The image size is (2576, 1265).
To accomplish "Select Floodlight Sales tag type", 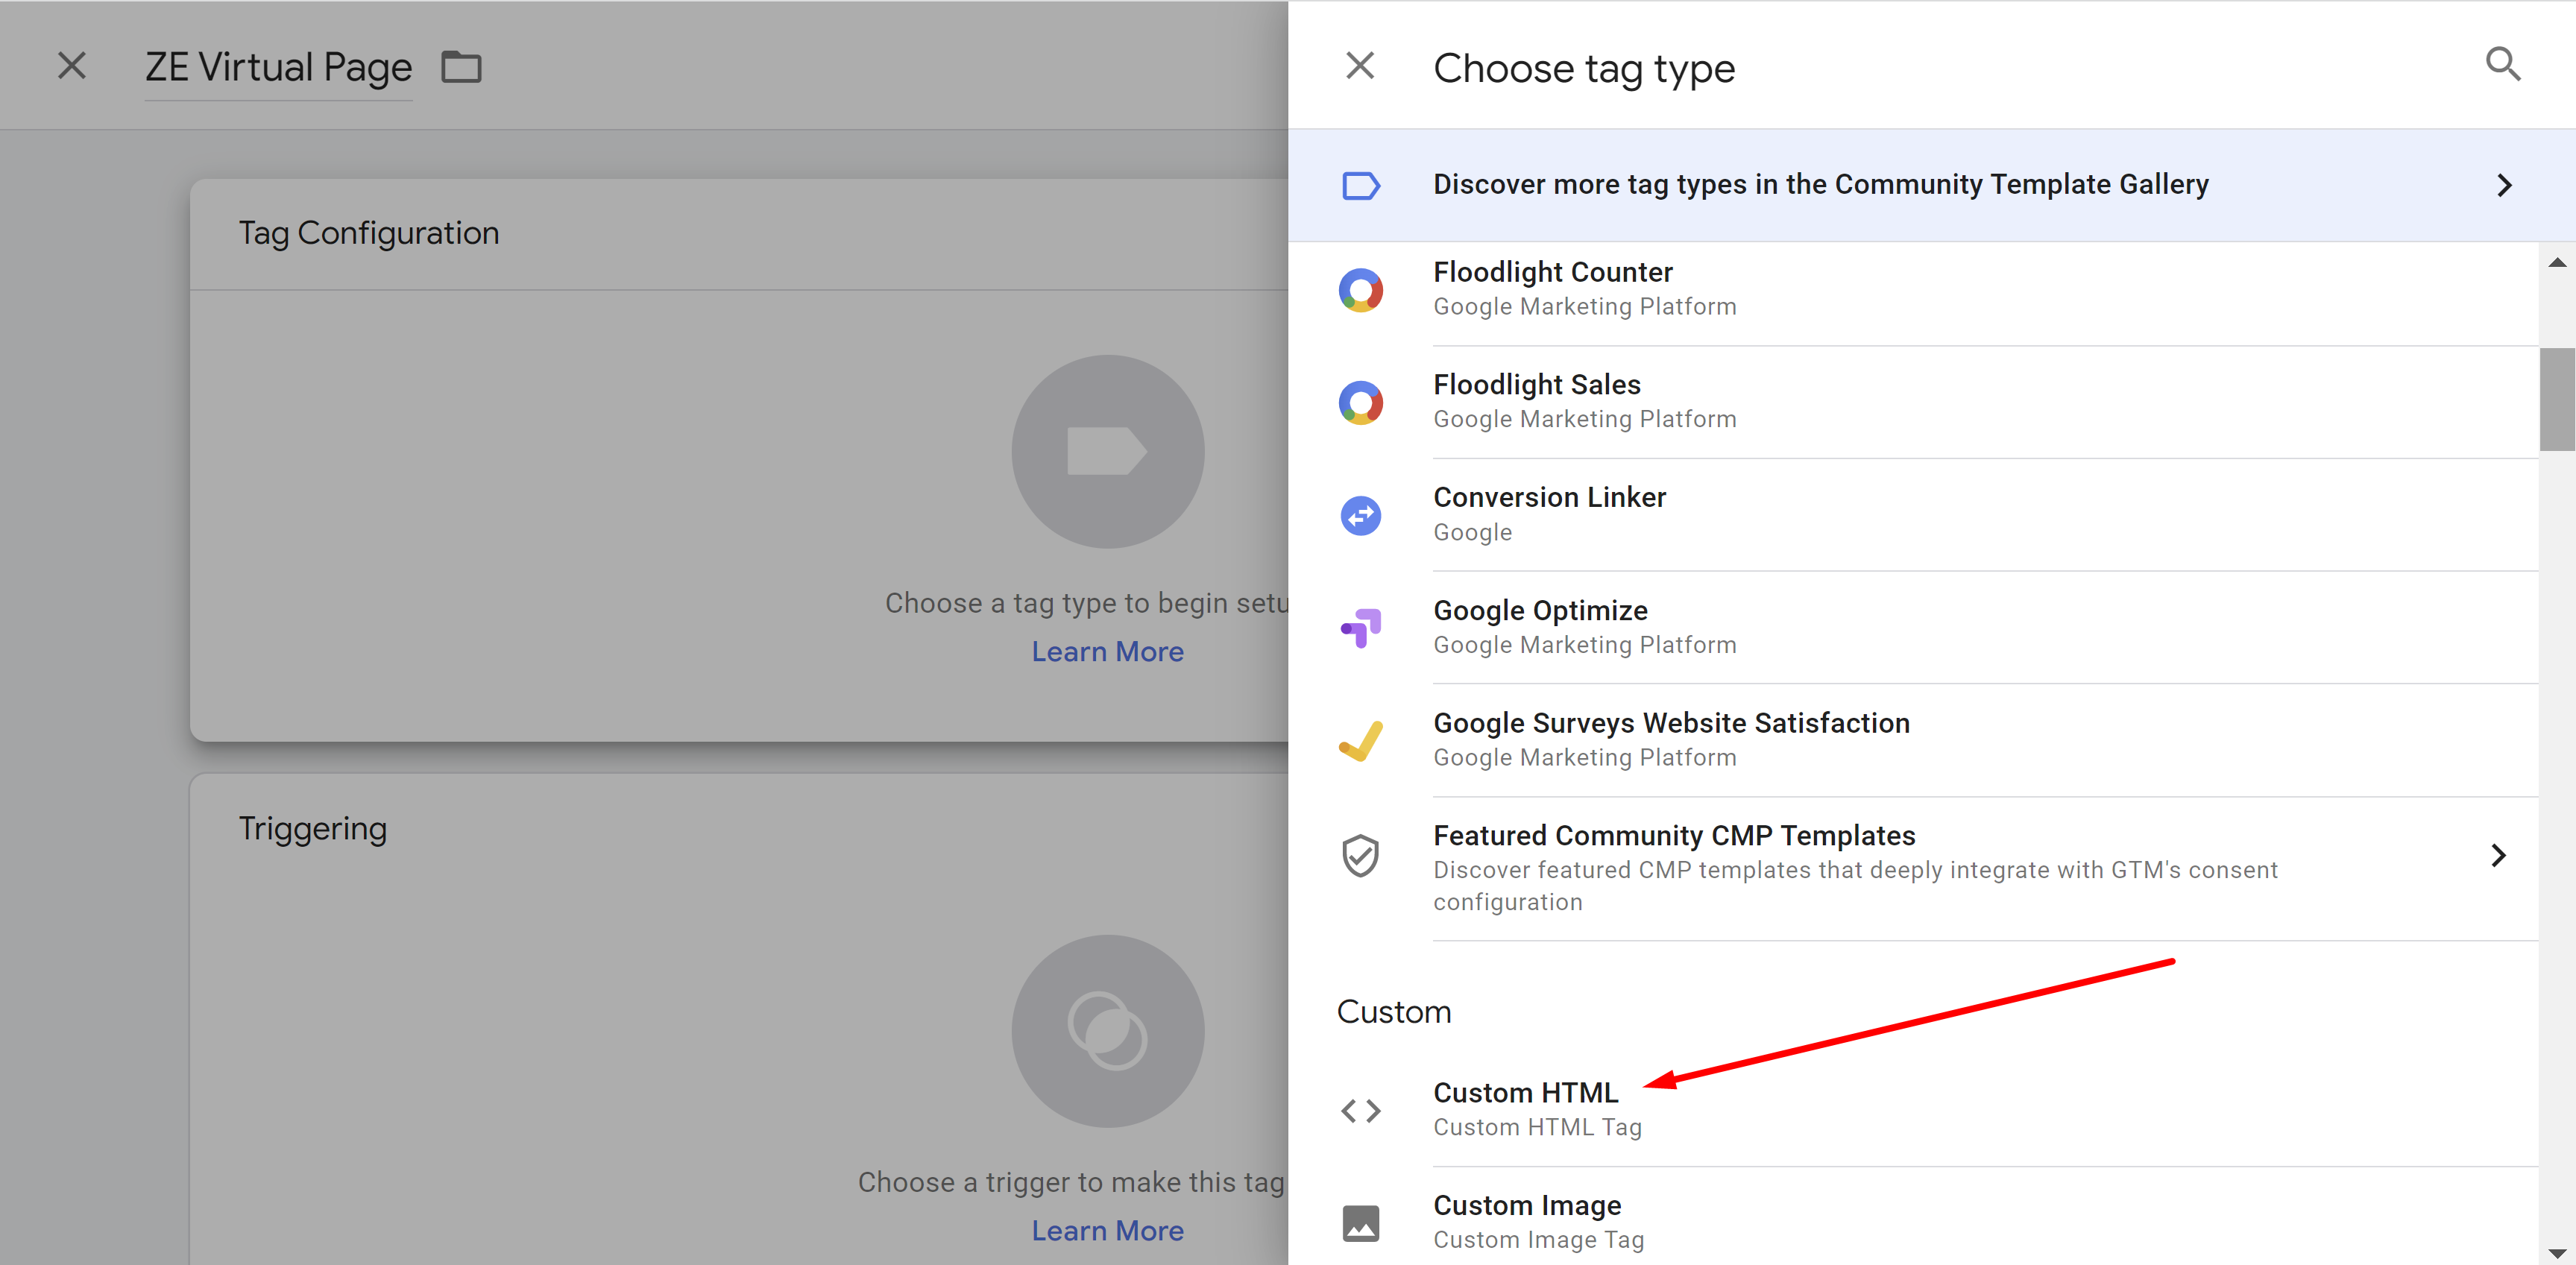I will click(1913, 403).
